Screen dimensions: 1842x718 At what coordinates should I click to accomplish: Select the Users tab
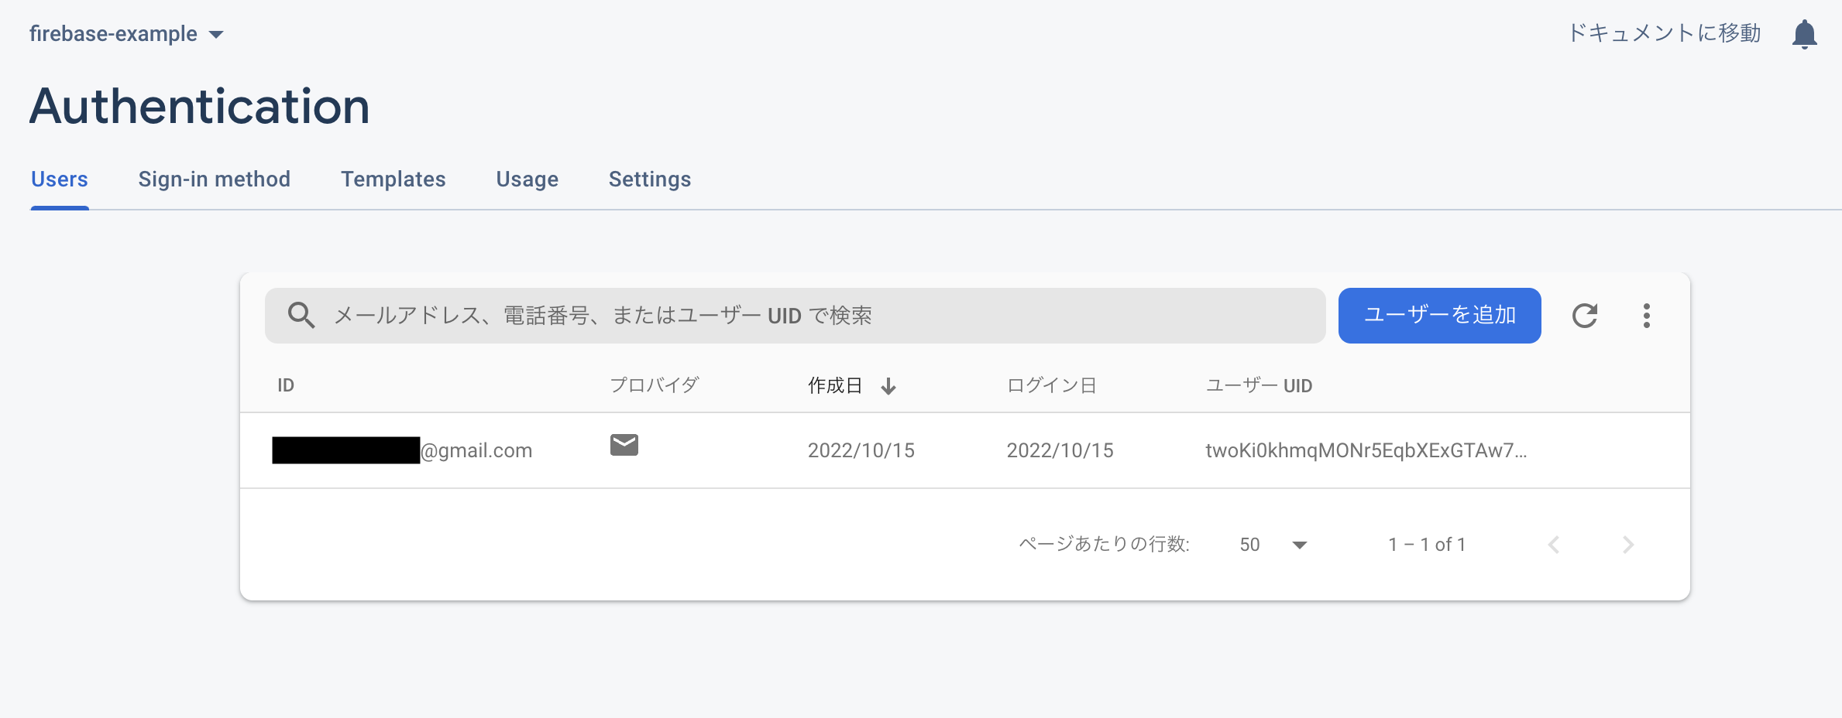[59, 179]
